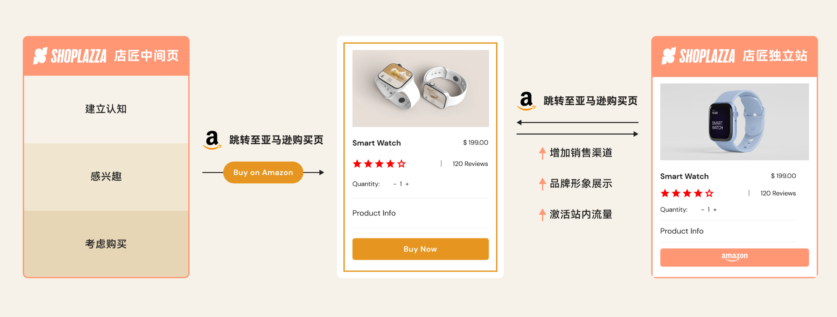
Task: Open the blue smart watch product image
Action: pos(734,122)
